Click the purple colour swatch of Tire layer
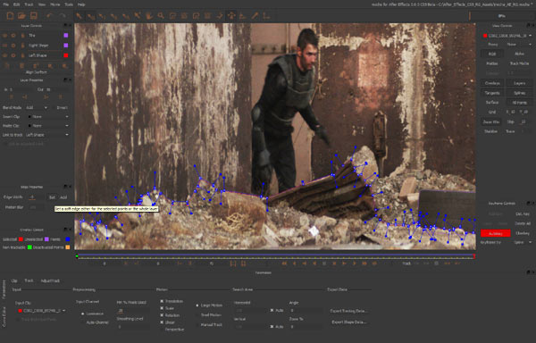 click(66, 36)
